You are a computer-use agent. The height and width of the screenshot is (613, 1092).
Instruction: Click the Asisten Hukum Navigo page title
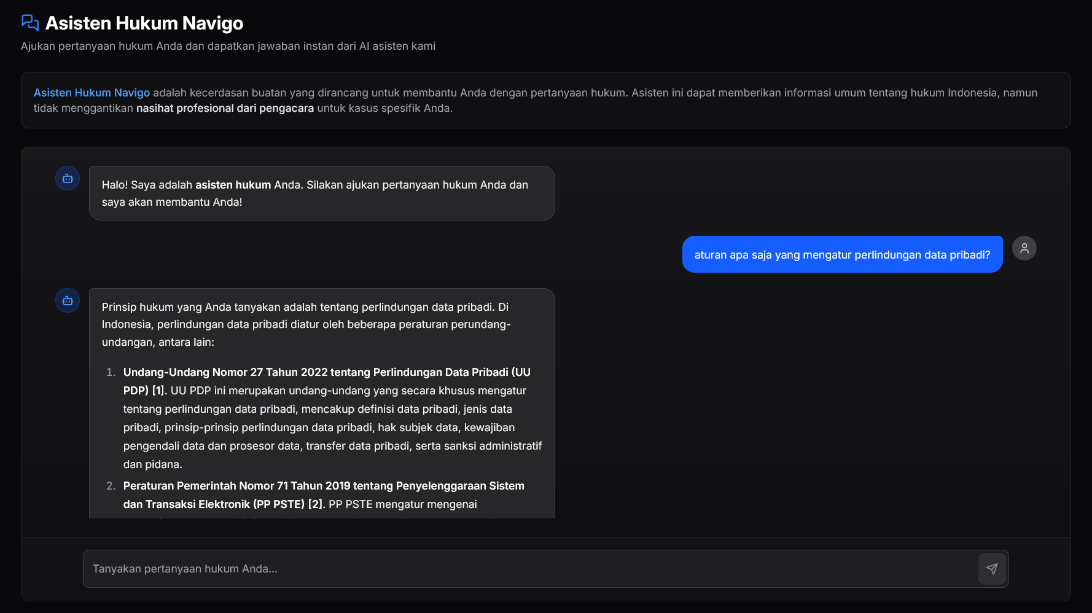coord(144,23)
